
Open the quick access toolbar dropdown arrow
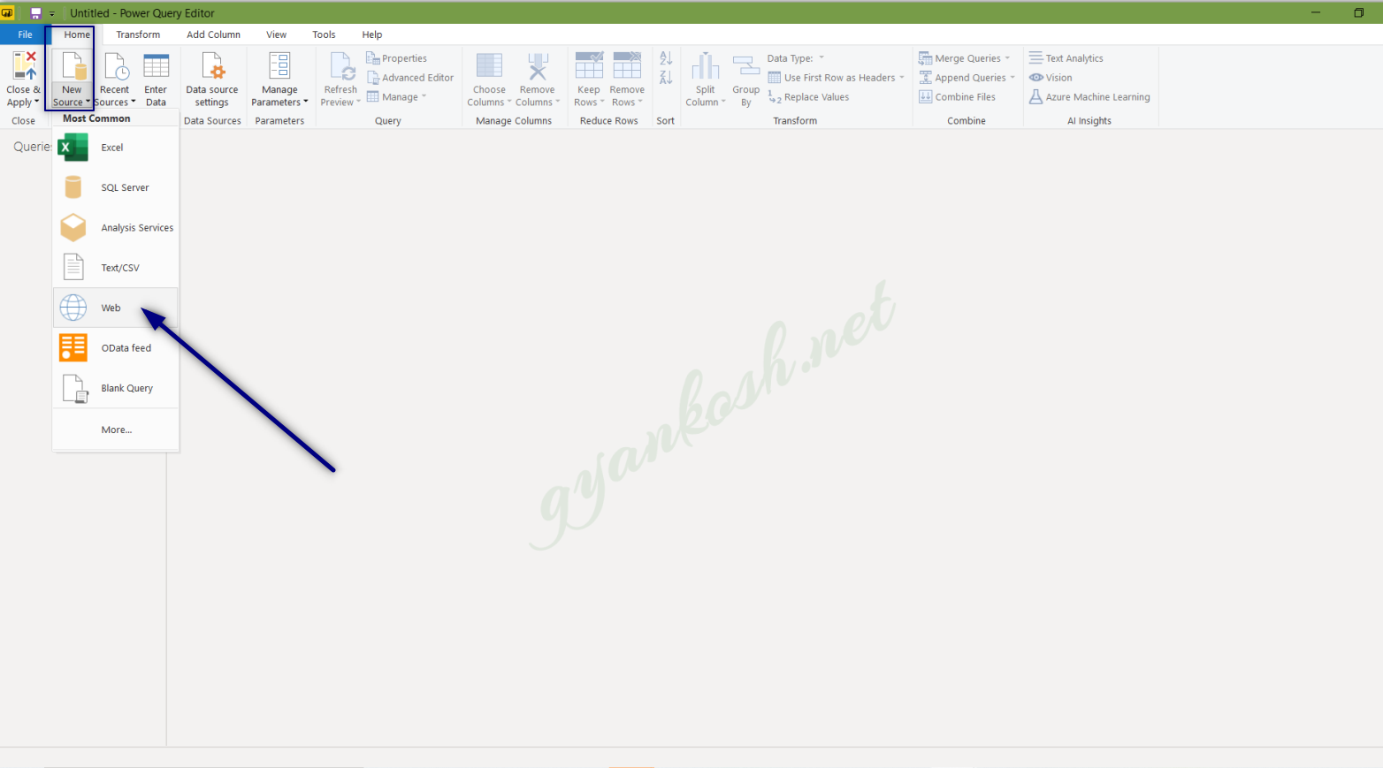(x=52, y=14)
